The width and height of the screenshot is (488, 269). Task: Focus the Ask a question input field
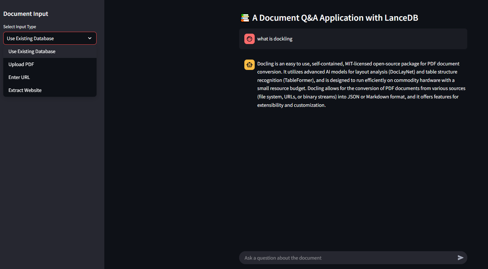tap(347, 258)
